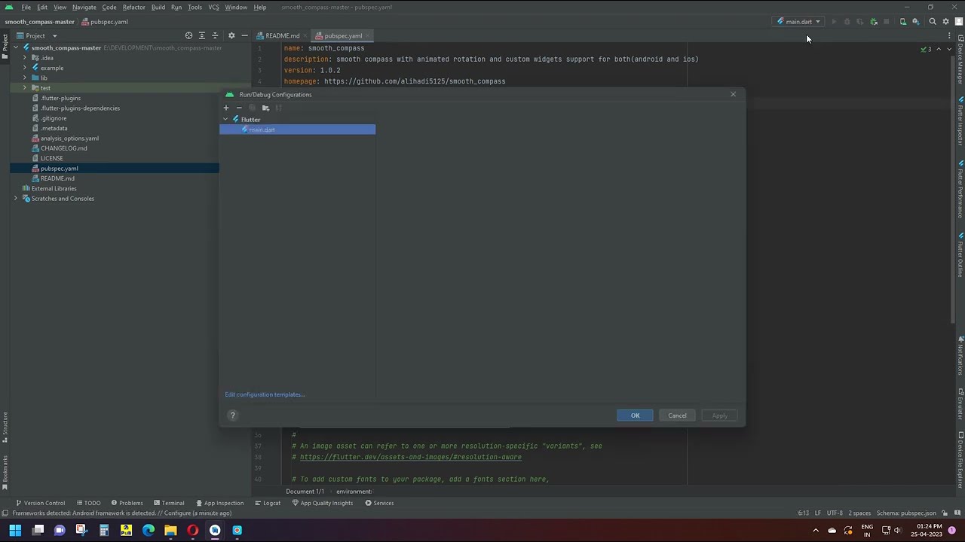
Task: Select LICENSE file in project tree
Action: pos(51,158)
